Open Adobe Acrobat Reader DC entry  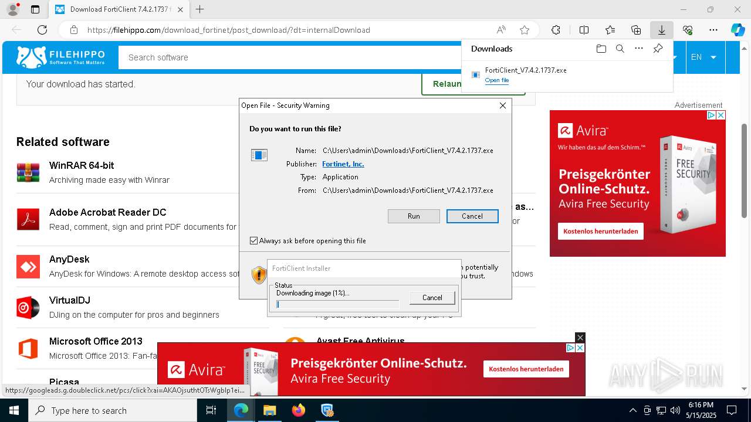click(108, 212)
